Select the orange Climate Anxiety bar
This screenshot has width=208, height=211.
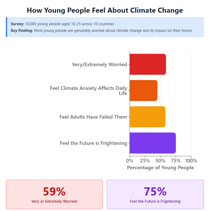coord(143,91)
